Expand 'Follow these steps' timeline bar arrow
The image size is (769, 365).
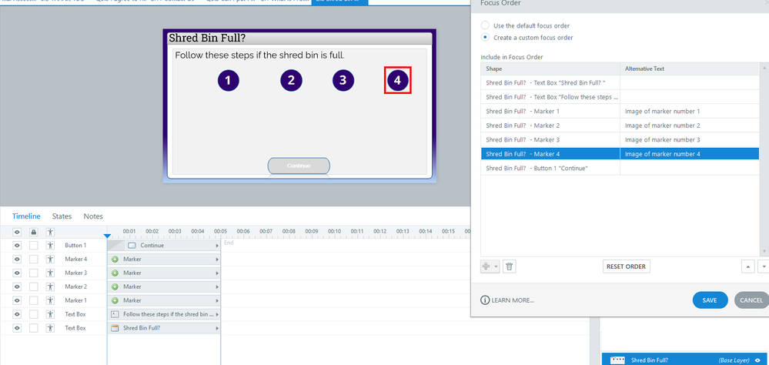pos(217,314)
